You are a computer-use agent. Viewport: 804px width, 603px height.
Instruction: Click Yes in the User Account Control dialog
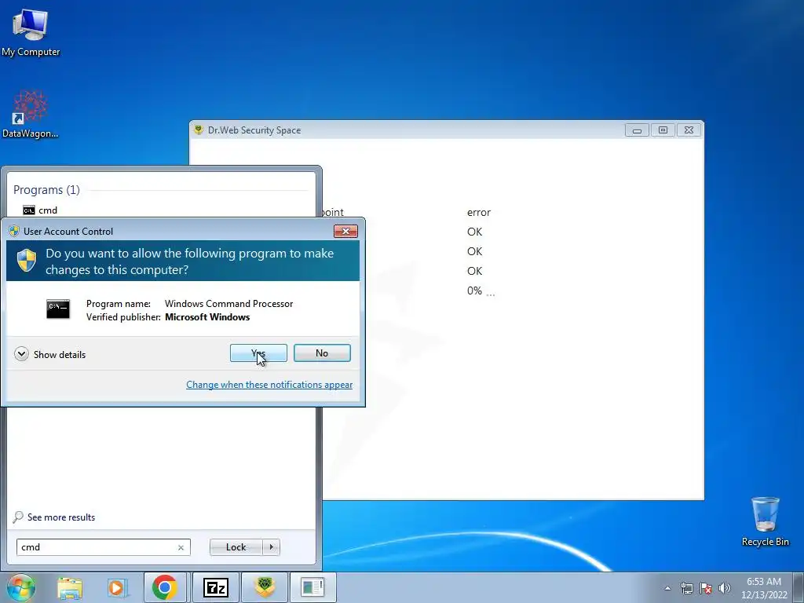(258, 353)
